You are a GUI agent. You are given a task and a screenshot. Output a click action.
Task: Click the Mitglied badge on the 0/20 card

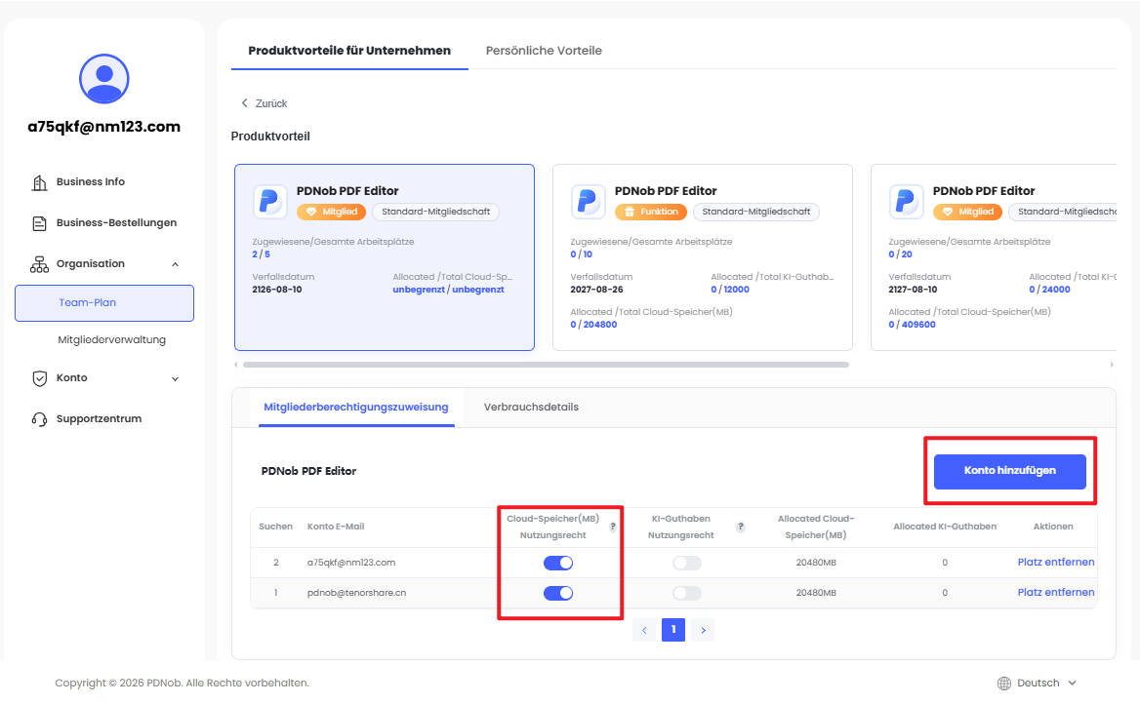pyautogui.click(x=967, y=212)
